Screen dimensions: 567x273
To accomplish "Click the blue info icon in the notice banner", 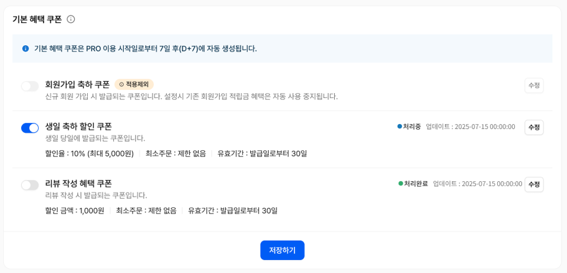I will coord(26,48).
